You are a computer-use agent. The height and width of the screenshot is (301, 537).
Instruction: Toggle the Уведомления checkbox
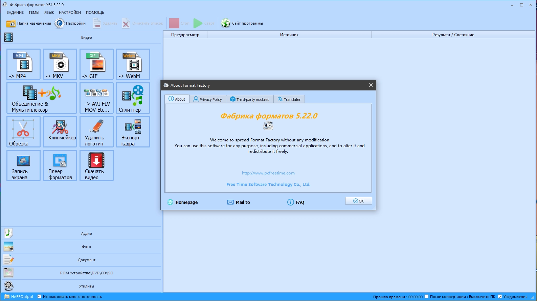[x=500, y=297]
